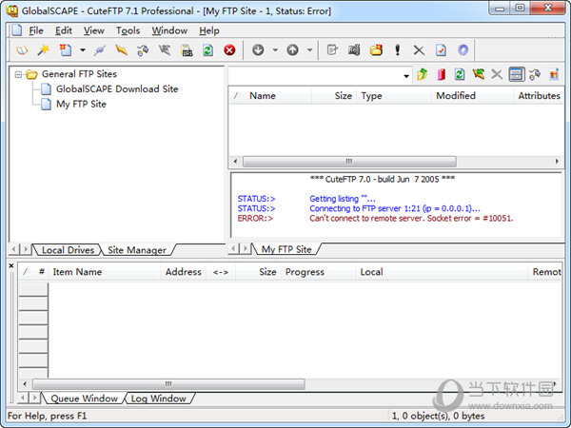Viewport: 571px width, 428px height.
Task: Switch to the Local Drives tab
Action: (68, 250)
